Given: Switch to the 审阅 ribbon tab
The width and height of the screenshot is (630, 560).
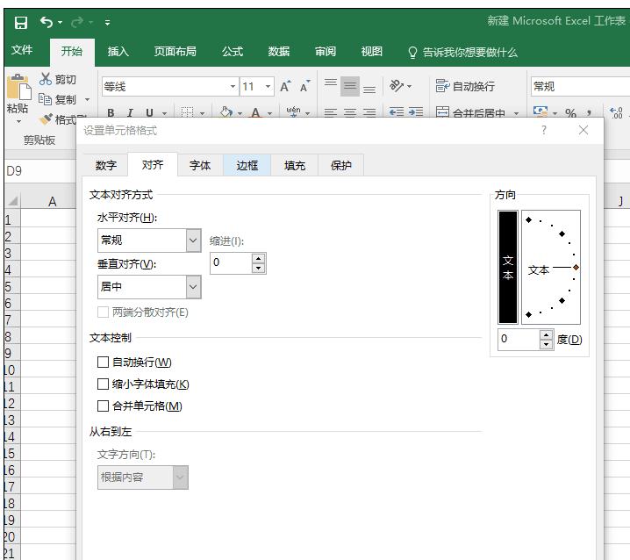Looking at the screenshot, I should tap(325, 52).
